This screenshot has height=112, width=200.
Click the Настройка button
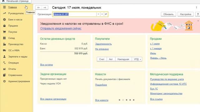coord(185,14)
